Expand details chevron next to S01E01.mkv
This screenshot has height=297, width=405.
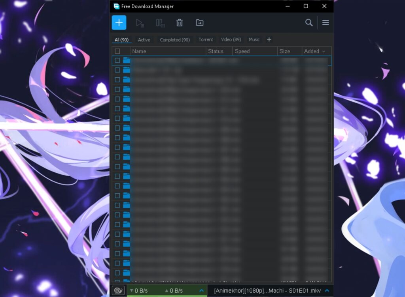pyautogui.click(x=327, y=291)
